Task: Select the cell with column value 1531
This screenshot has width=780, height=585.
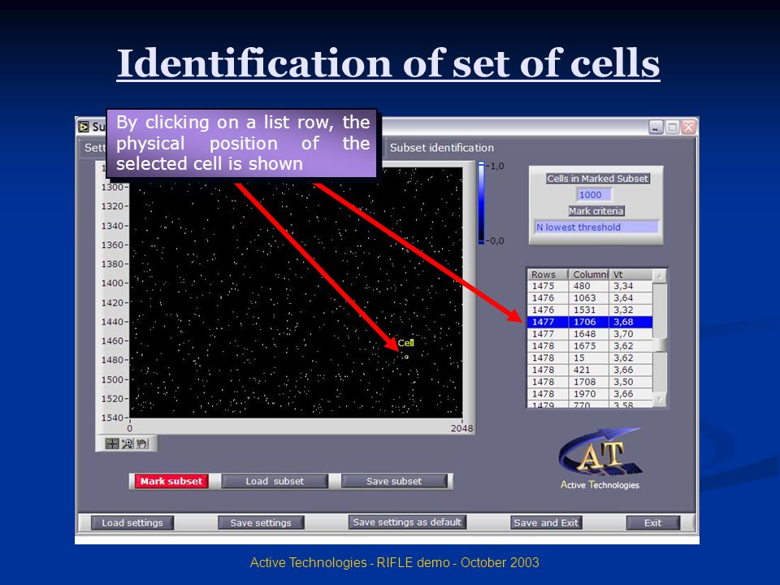Action: point(589,310)
